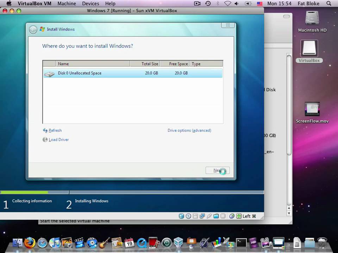Click the back arrow in Install Windows dialog

click(33, 30)
